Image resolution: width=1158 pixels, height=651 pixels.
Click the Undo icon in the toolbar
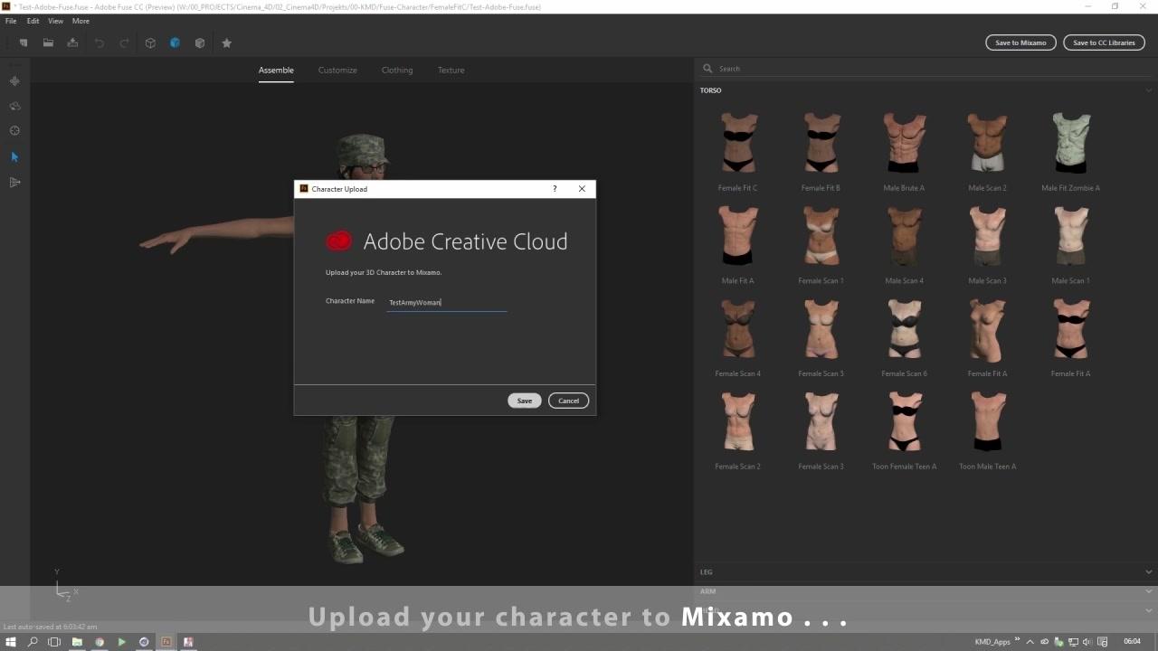[x=99, y=42]
